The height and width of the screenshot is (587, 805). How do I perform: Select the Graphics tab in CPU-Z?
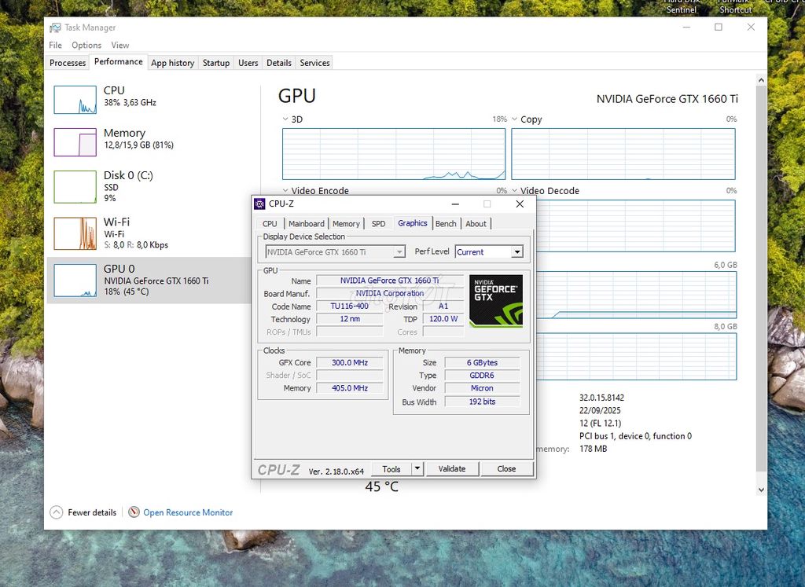(412, 223)
